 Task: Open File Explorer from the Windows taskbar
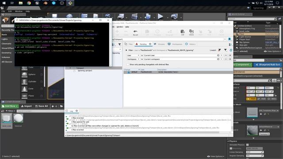click(21, 3)
